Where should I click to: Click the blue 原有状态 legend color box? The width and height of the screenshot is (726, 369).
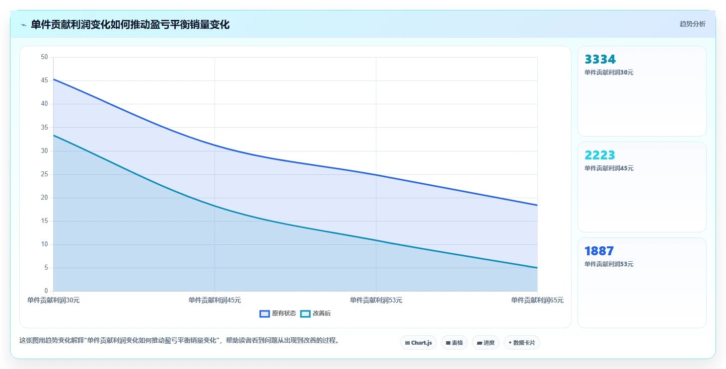(x=265, y=313)
